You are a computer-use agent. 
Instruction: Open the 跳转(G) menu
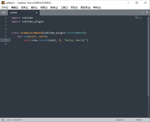pyautogui.click(x=54, y=8)
